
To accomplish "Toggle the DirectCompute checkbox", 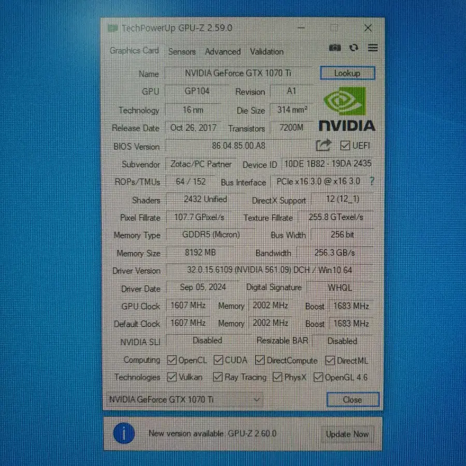I will (x=260, y=360).
